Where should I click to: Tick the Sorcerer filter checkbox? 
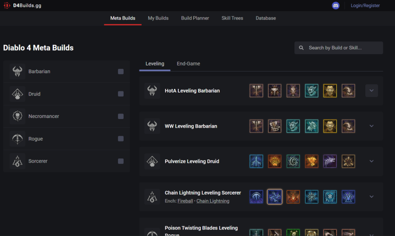coord(121,161)
